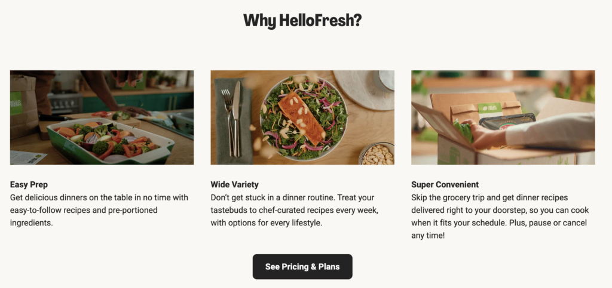Click the Easy Prep description paragraph
The width and height of the screenshot is (612, 288).
point(99,210)
